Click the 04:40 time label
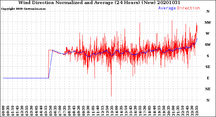The width and height of the screenshot is (216, 117). coord(41,111)
